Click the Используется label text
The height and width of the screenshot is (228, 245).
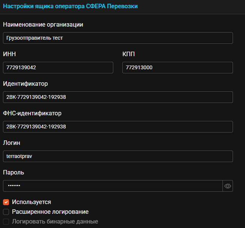tap(32, 202)
